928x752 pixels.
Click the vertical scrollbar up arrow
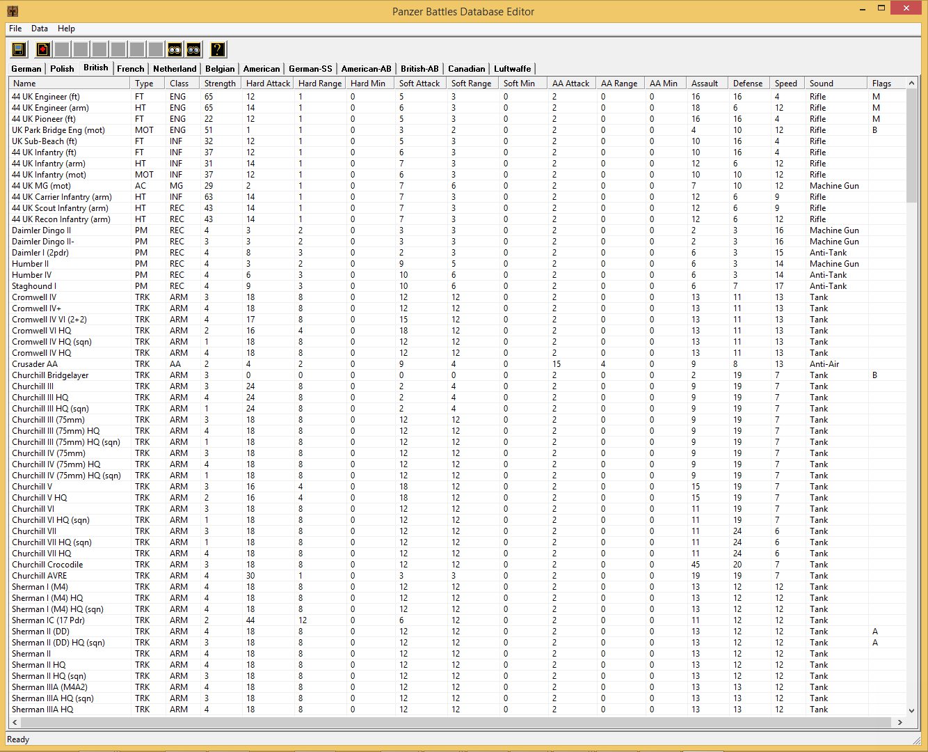pyautogui.click(x=912, y=84)
